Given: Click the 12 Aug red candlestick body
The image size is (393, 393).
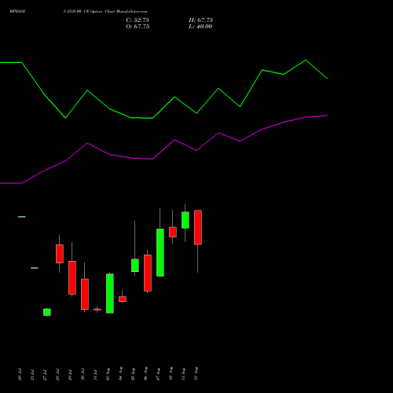Looking at the screenshot, I should coord(198,227).
